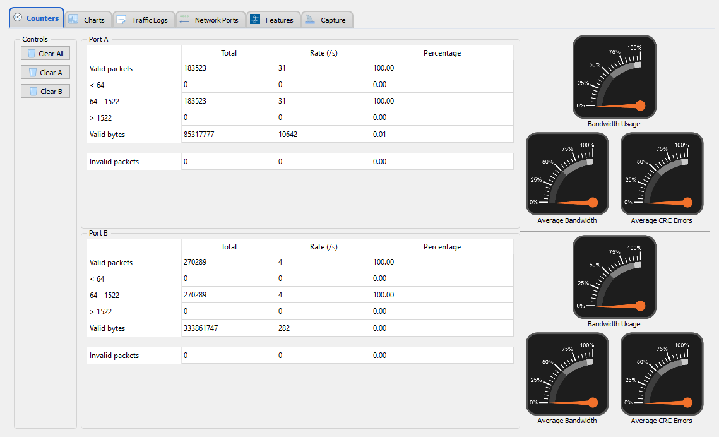Select the Valid packets Total cell in Port A
Image resolution: width=719 pixels, height=437 pixels.
click(x=227, y=68)
